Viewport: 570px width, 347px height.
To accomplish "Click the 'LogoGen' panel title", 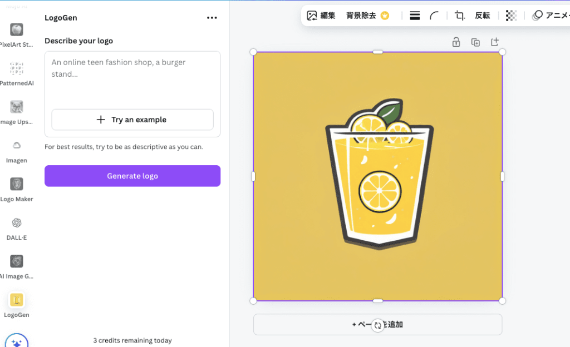I will 61,18.
